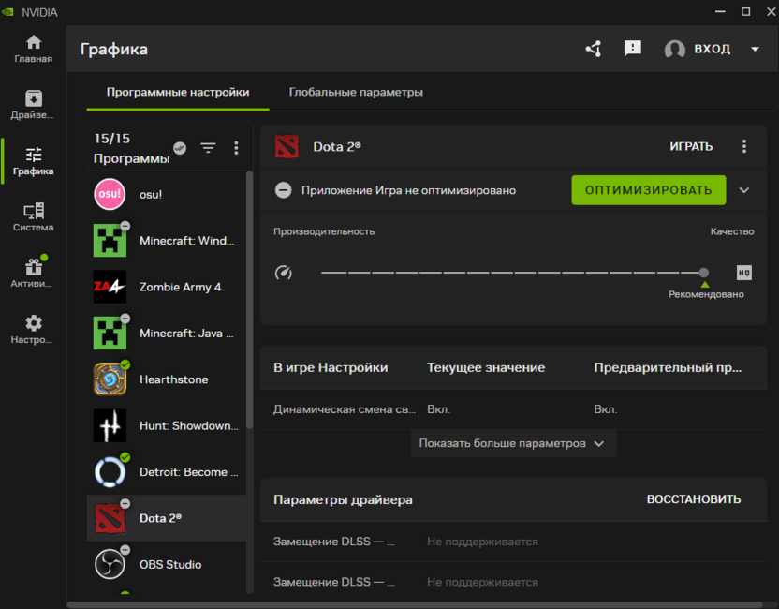Select the Zombie Army 4 entry text
Screen dimensions: 779x609
180,287
